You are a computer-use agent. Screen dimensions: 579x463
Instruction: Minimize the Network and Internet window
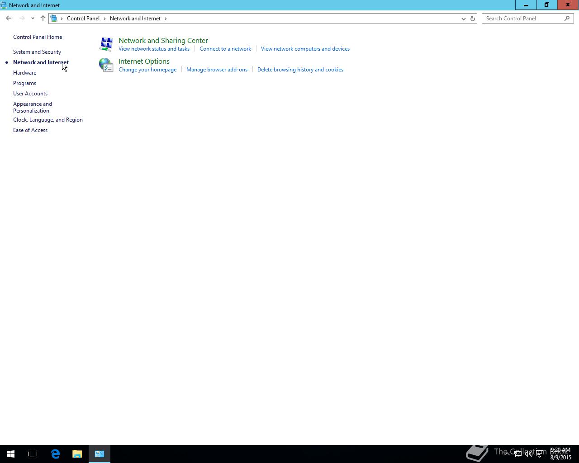[x=526, y=5]
